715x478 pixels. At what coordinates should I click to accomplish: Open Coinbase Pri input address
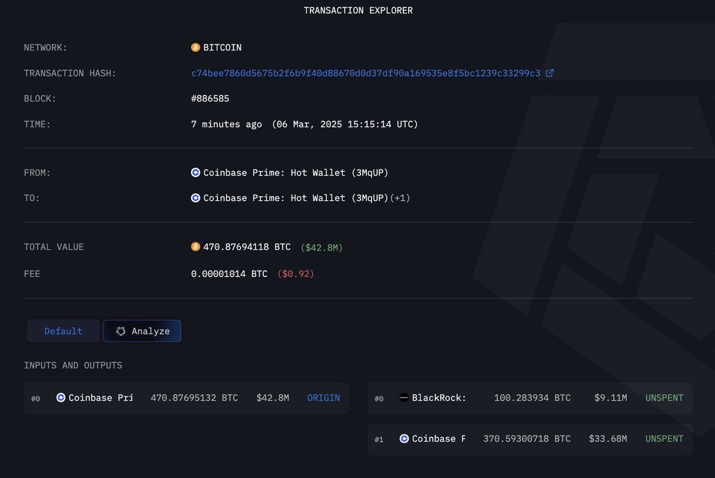(x=101, y=398)
